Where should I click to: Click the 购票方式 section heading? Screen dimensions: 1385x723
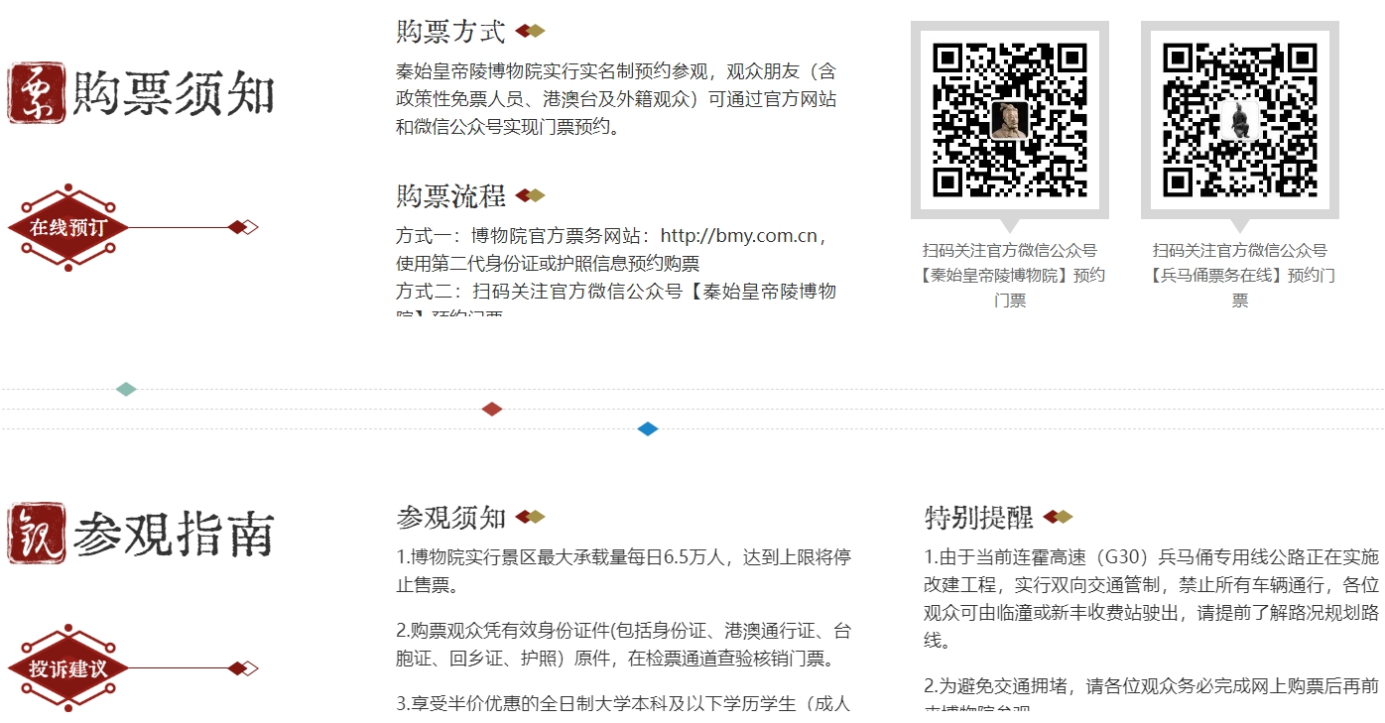coord(450,32)
